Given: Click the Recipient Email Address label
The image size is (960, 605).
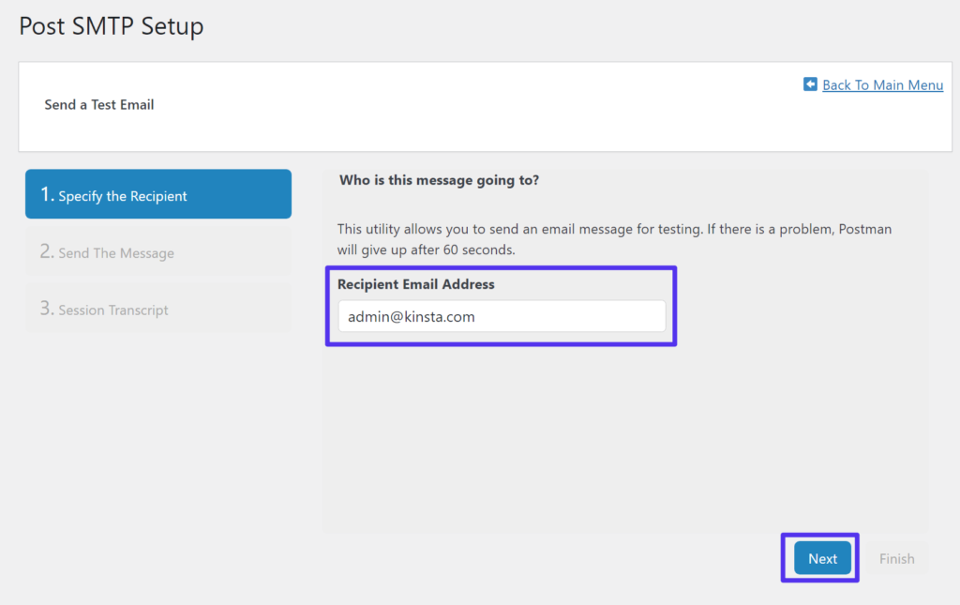Looking at the screenshot, I should coord(415,284).
